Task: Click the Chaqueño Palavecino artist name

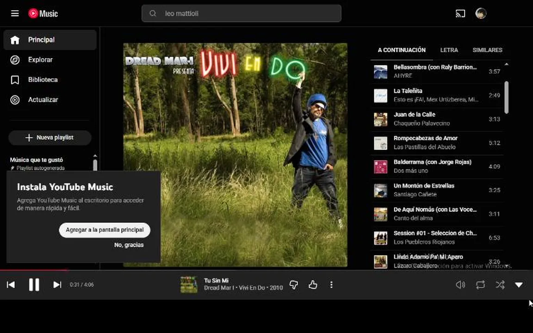Action: click(421, 123)
